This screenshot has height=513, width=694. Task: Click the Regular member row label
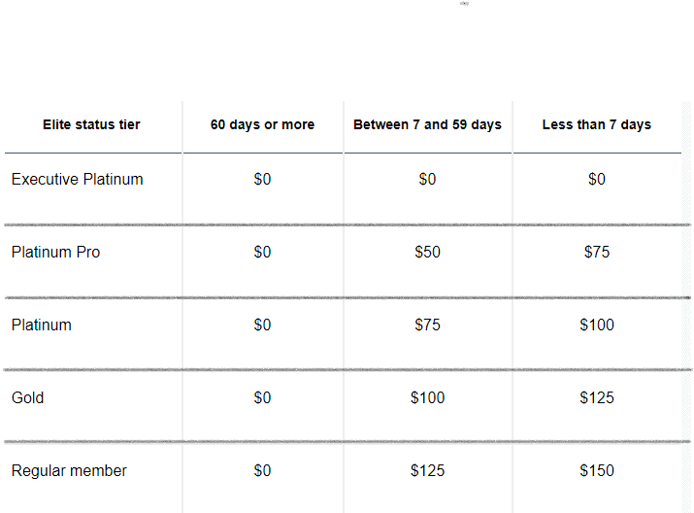tap(69, 470)
